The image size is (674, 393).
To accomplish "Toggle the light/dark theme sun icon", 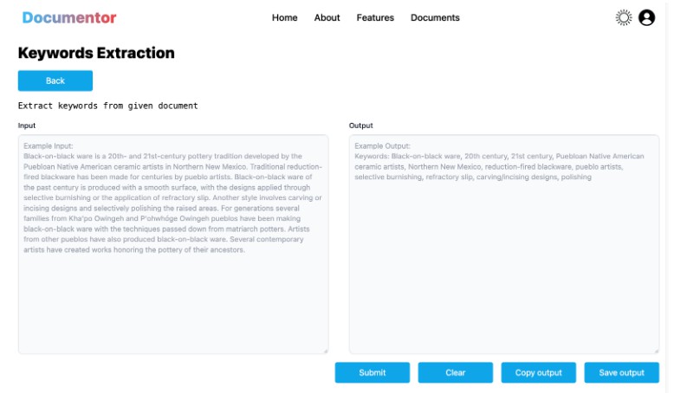I will (x=623, y=17).
